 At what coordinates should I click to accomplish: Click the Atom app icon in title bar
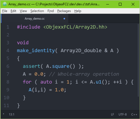[5, 4]
